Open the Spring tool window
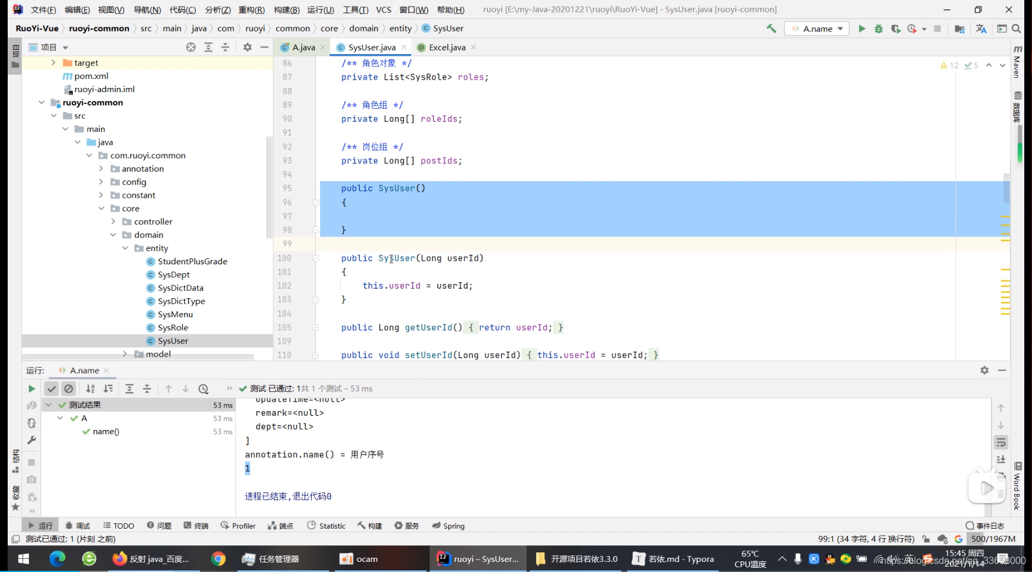The width and height of the screenshot is (1032, 572). [x=448, y=526]
